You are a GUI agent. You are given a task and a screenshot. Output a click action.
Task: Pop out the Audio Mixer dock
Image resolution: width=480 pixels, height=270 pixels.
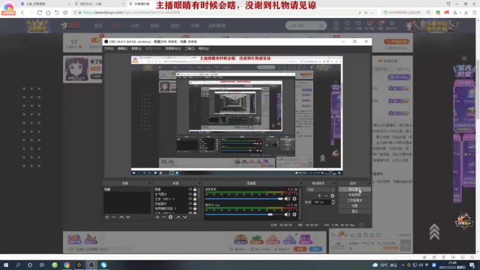[x=301, y=184]
